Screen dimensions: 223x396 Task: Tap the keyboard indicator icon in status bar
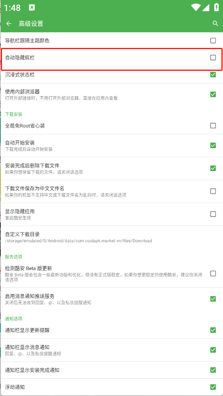pyautogui.click(x=32, y=8)
